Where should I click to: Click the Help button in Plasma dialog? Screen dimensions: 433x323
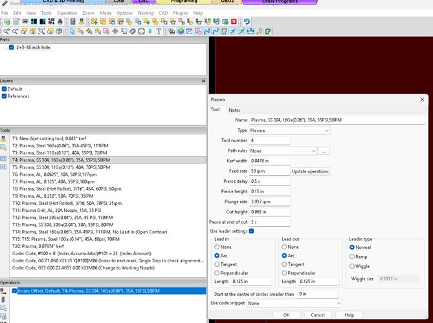tap(349, 315)
